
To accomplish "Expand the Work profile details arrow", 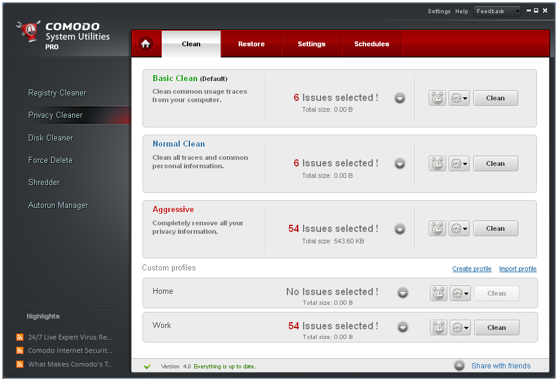I will pyautogui.click(x=403, y=327).
